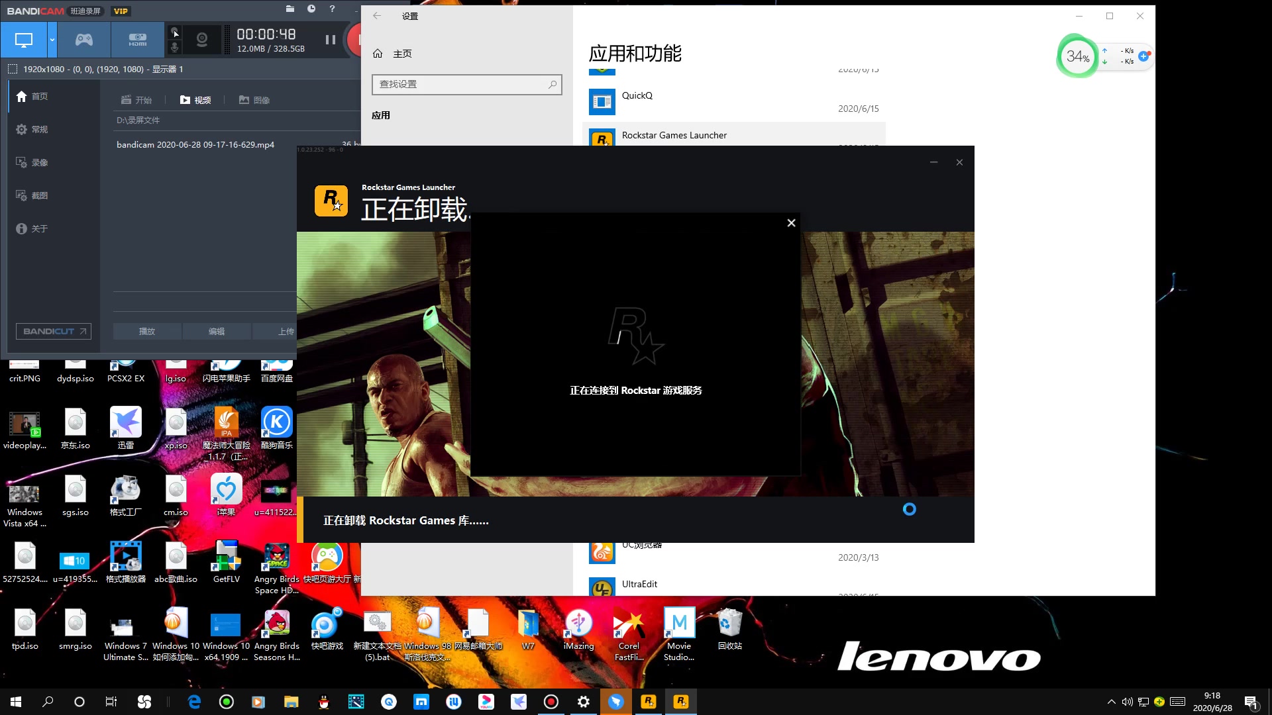Expand system tray hidden icons chevron
This screenshot has height=715, width=1272.
[1111, 702]
